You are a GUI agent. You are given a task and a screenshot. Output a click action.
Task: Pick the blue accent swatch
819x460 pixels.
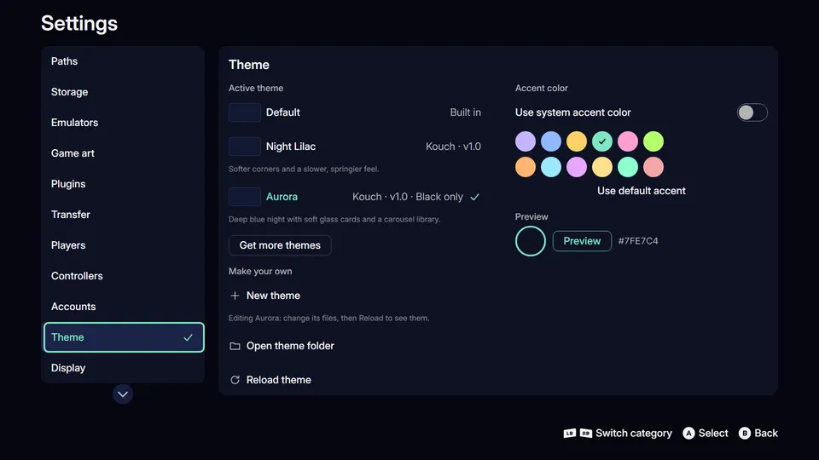(x=551, y=141)
